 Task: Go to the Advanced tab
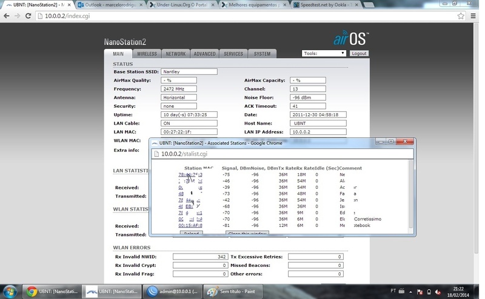click(204, 54)
